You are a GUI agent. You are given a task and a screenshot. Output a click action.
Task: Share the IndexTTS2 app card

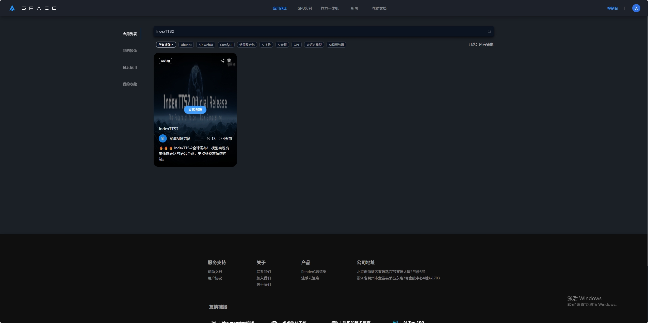tap(222, 61)
